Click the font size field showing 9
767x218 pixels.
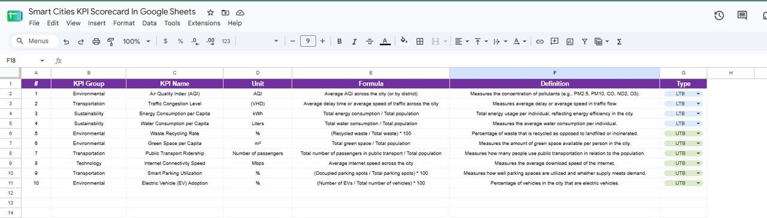(307, 41)
